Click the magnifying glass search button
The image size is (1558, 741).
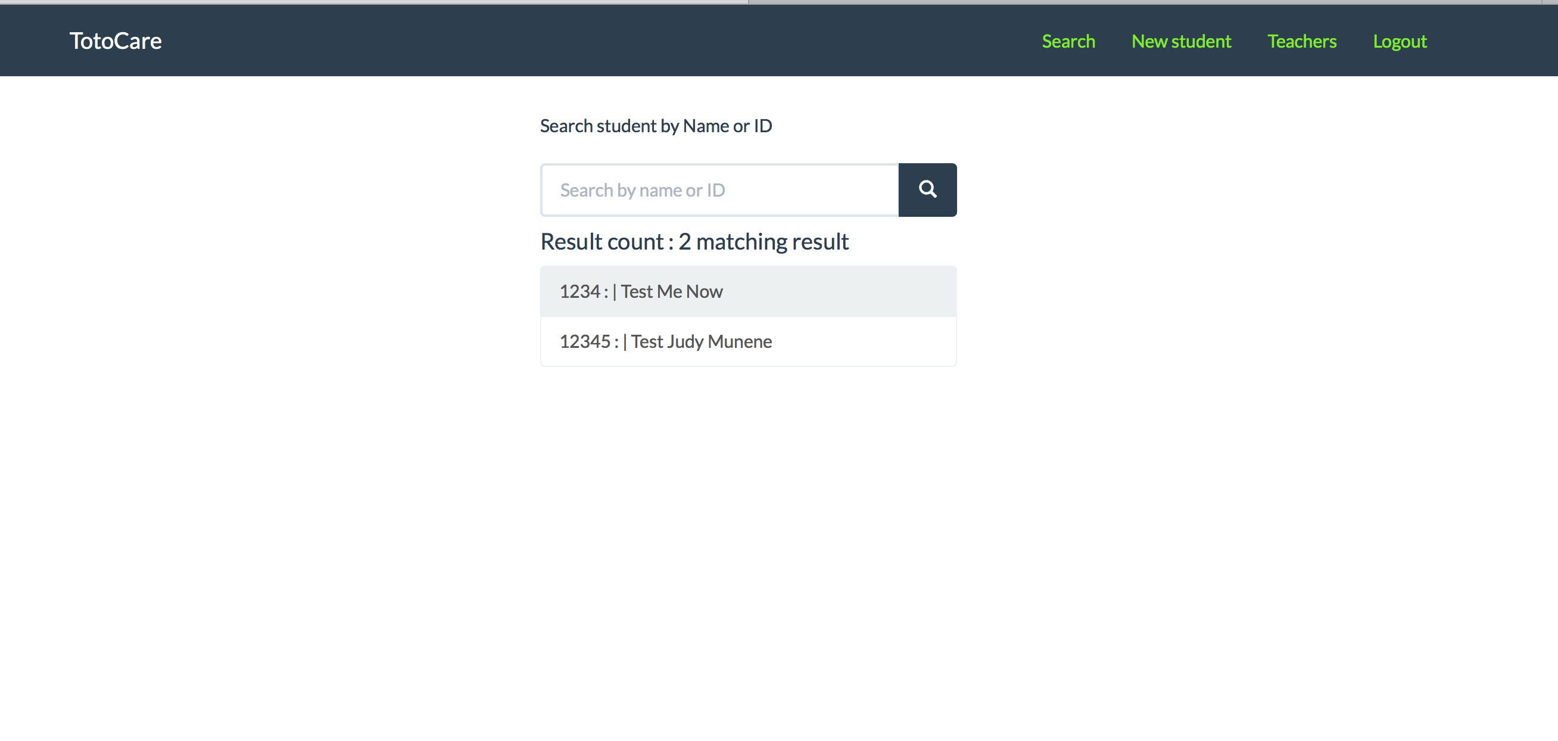click(x=927, y=190)
